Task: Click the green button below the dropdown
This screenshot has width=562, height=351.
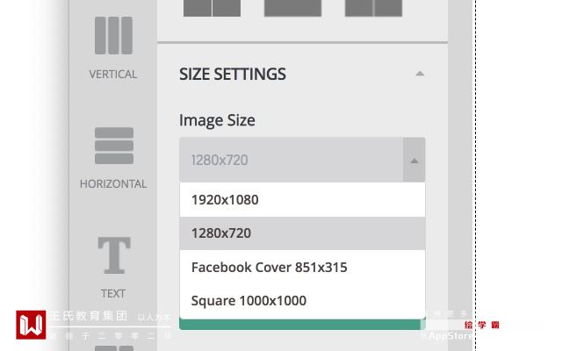Action: point(299,325)
